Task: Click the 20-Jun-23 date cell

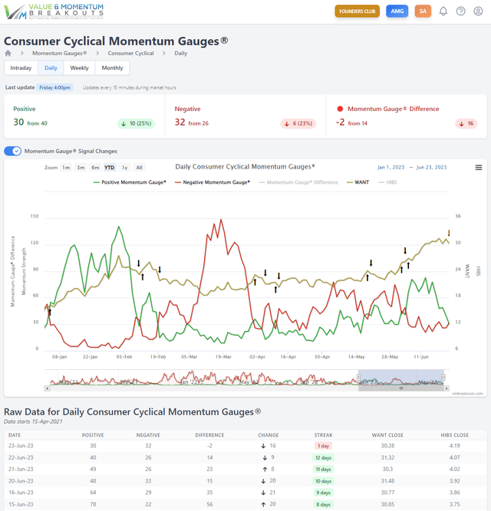Action: click(21, 481)
